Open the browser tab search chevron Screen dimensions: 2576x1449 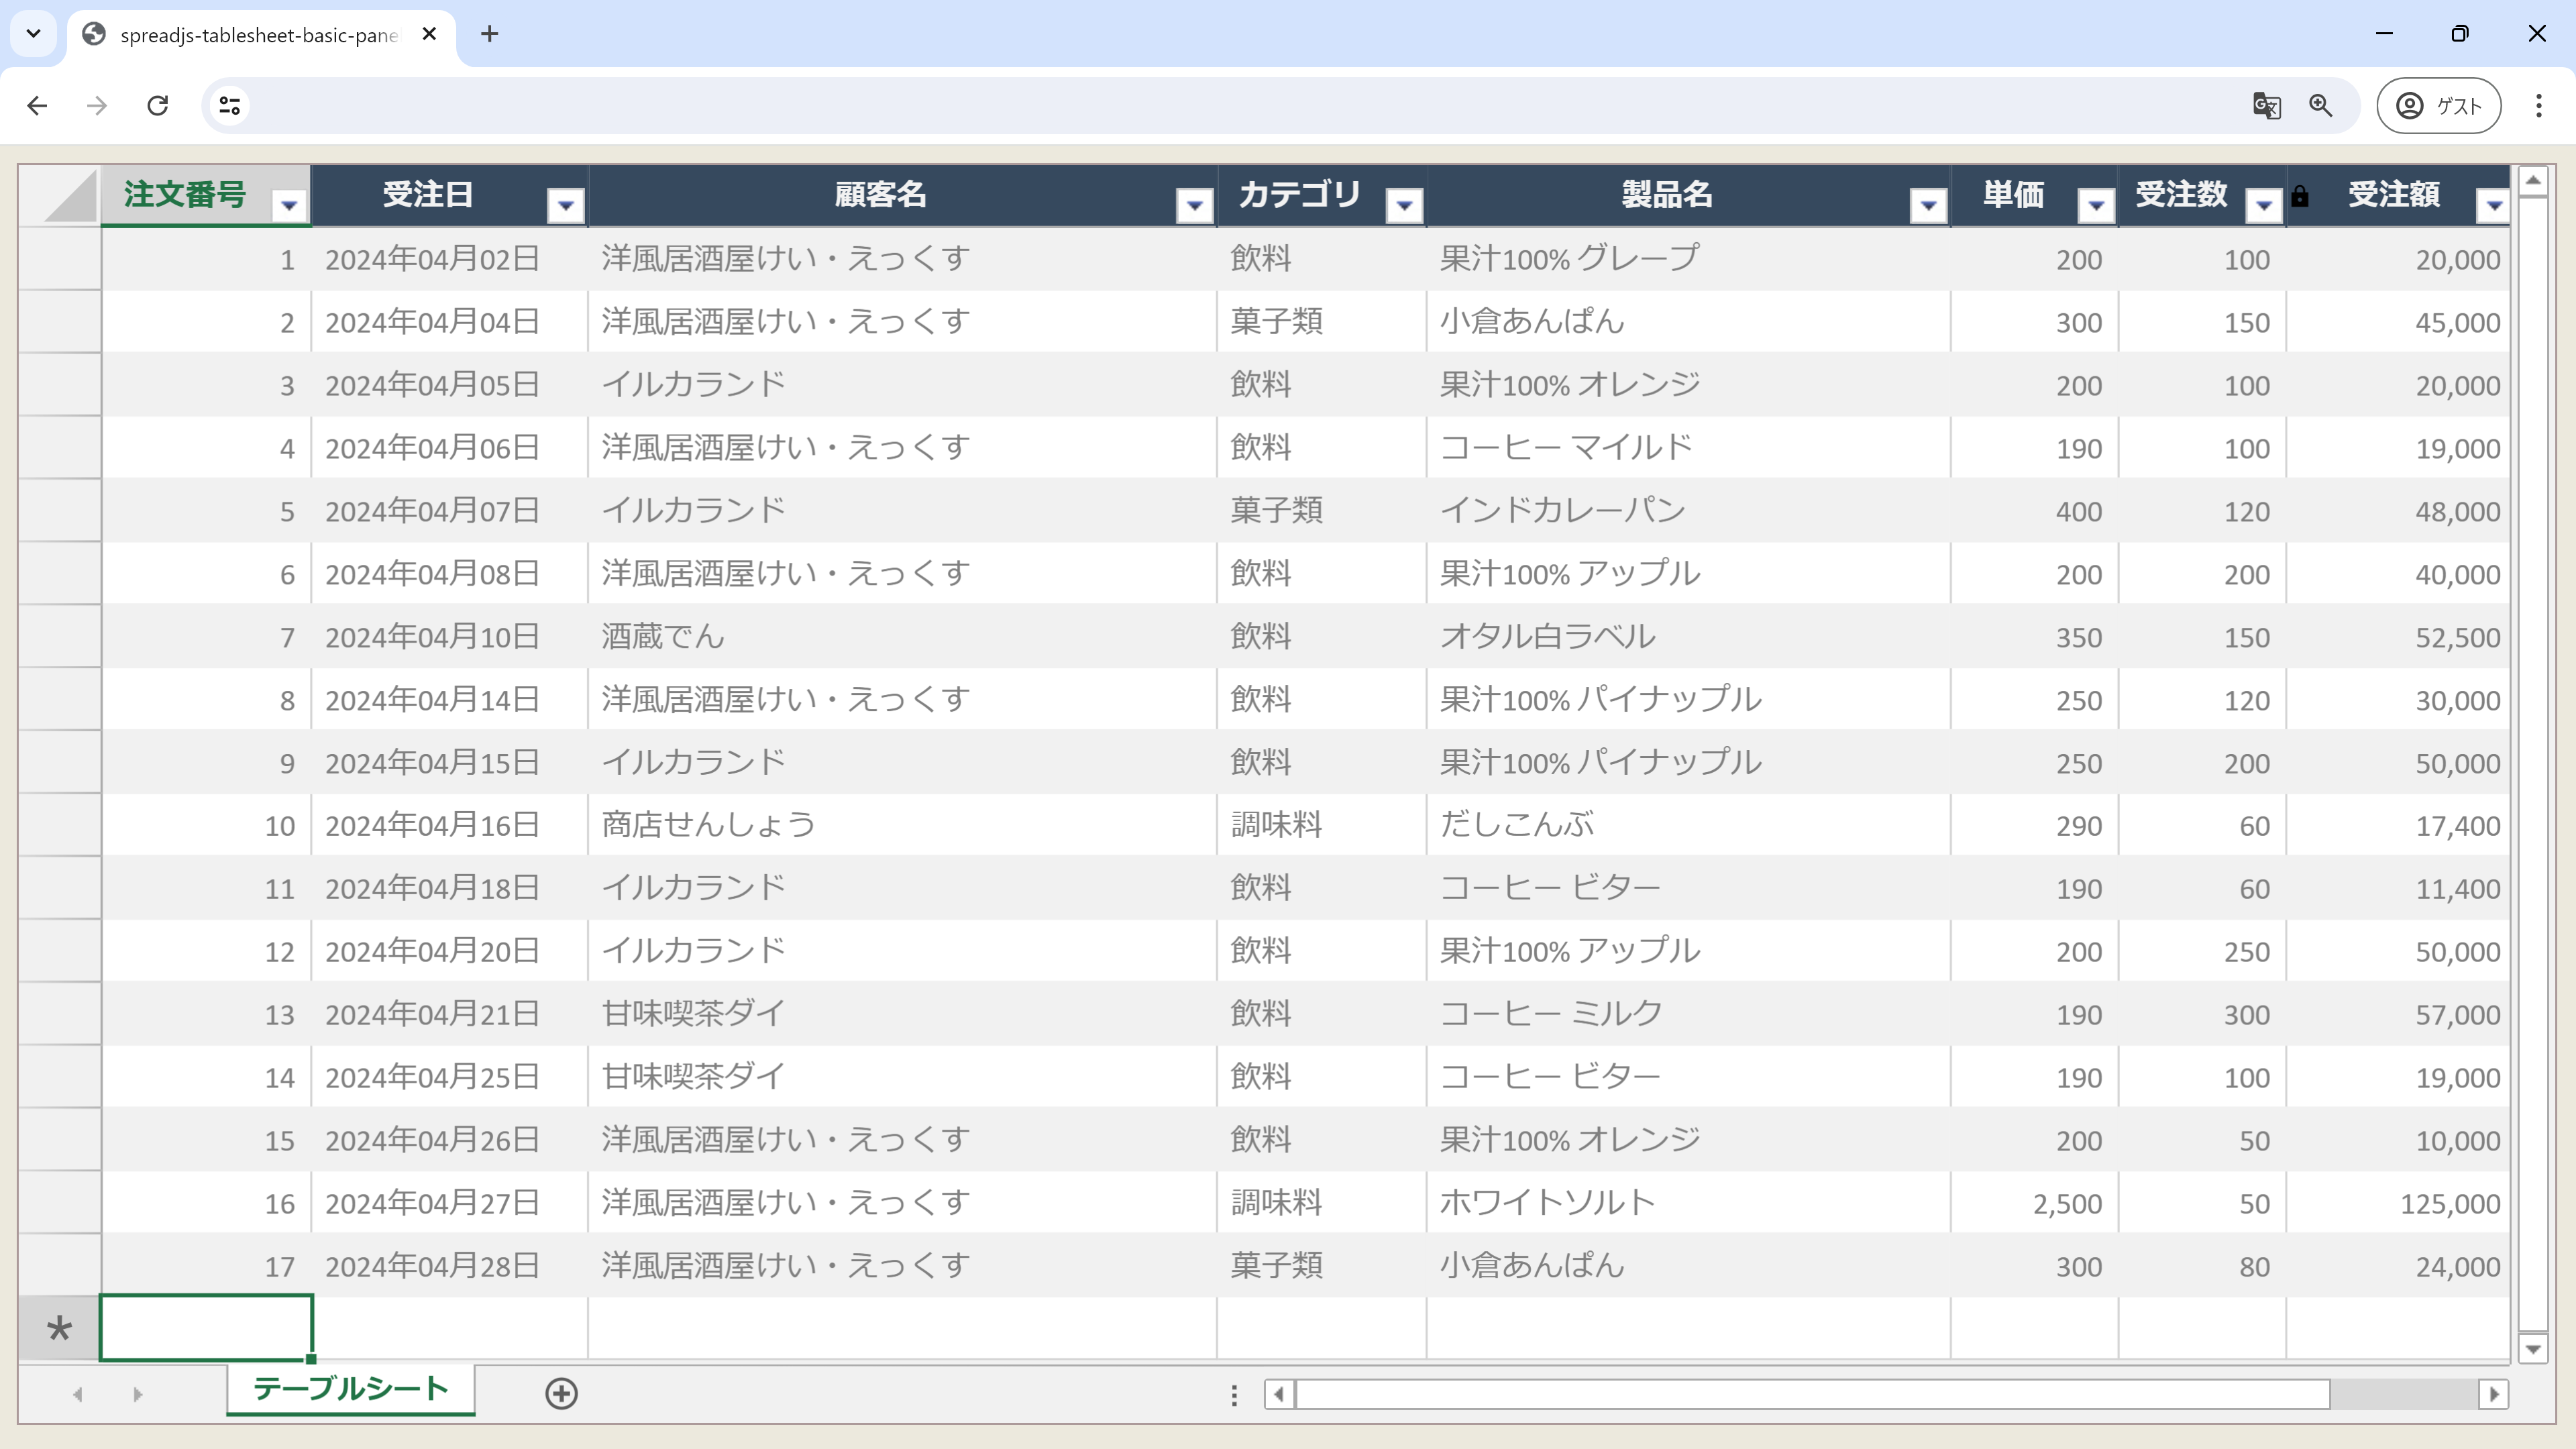click(33, 33)
